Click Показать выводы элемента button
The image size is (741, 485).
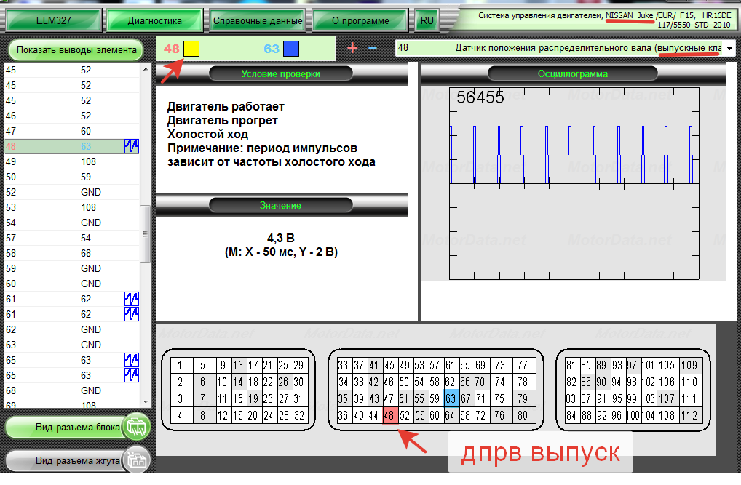[x=76, y=49]
